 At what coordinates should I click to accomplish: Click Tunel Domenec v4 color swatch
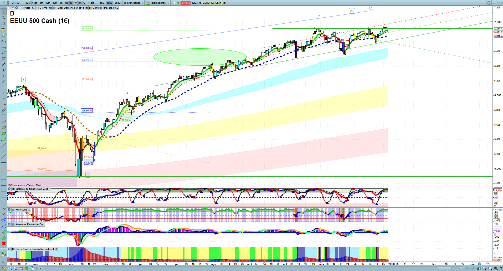(54, 8)
